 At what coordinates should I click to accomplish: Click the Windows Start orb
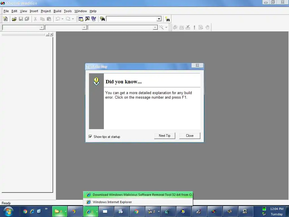pyautogui.click(x=8, y=211)
